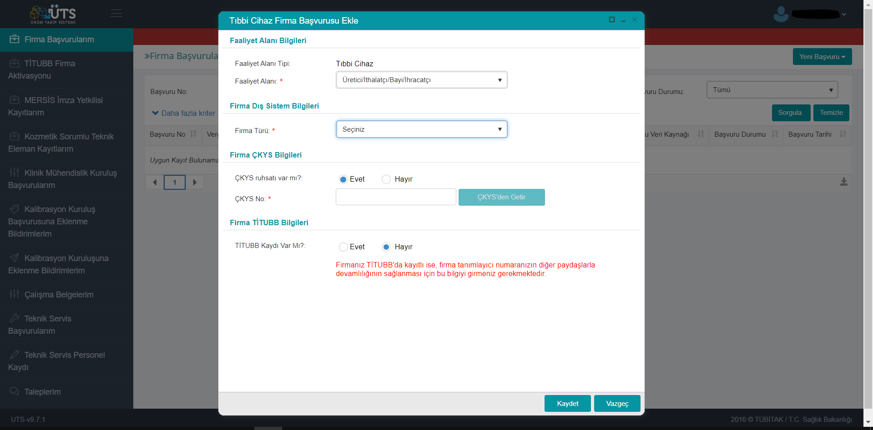Click the ÇKYS No input field
The height and width of the screenshot is (430, 873).
click(396, 197)
